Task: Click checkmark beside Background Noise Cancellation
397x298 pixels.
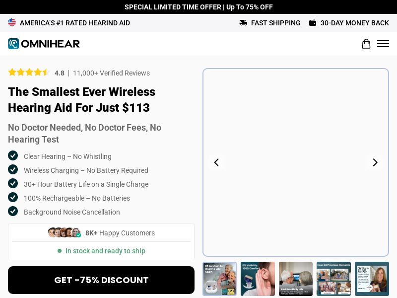Action: (x=13, y=212)
